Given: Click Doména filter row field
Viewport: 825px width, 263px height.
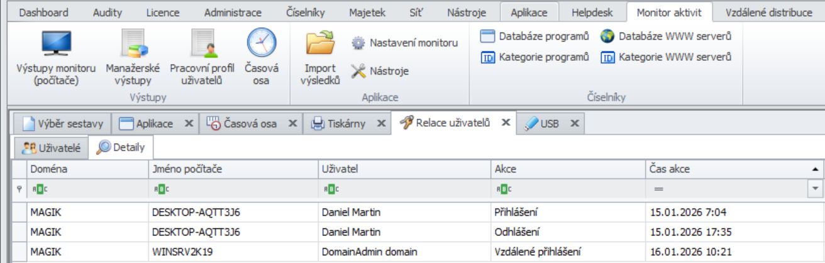Looking at the screenshot, I should pos(87,188).
